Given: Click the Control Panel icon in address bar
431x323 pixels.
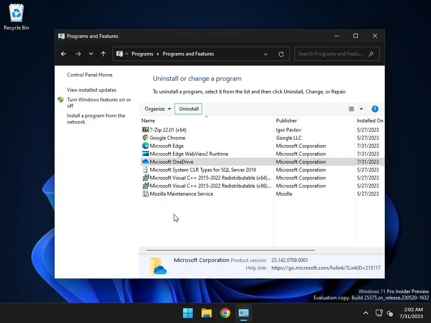Looking at the screenshot, I should [x=120, y=54].
